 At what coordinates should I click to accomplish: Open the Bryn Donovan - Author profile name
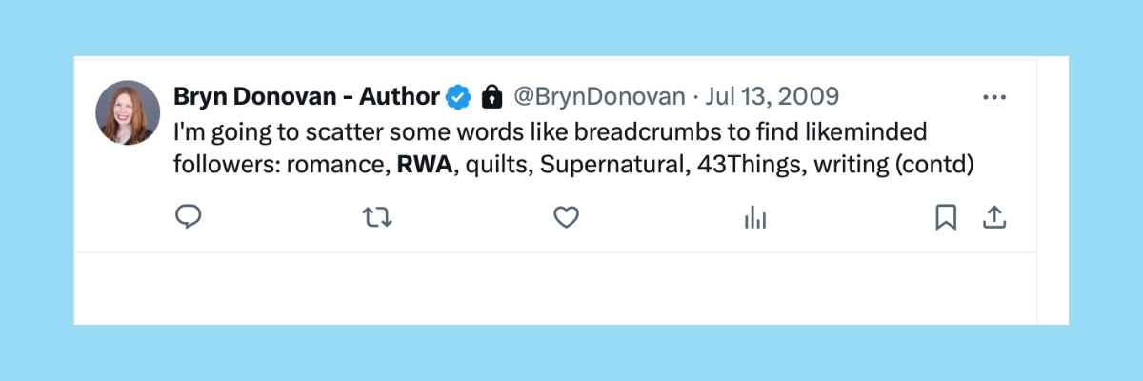tap(307, 96)
